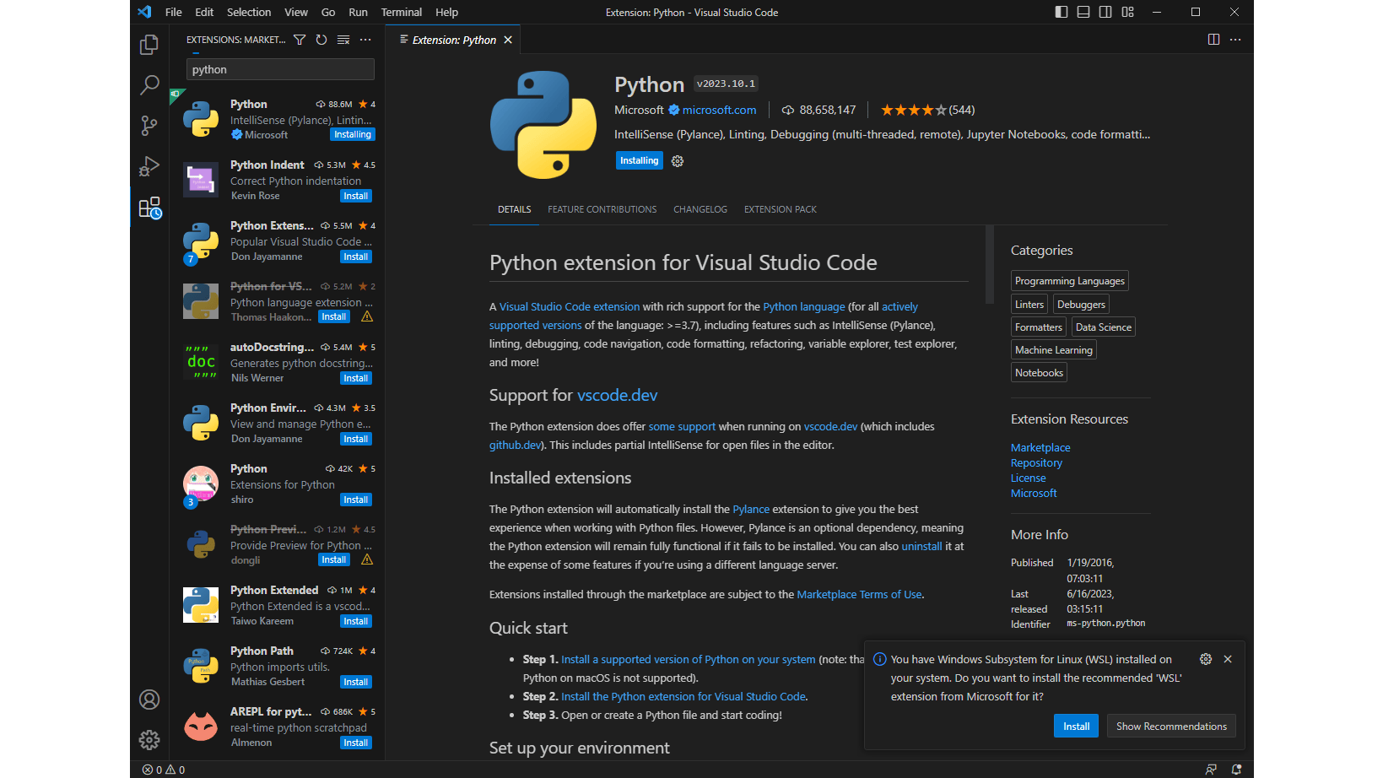Open the Search view in the activity bar
This screenshot has height=778, width=1383.
pyautogui.click(x=149, y=85)
